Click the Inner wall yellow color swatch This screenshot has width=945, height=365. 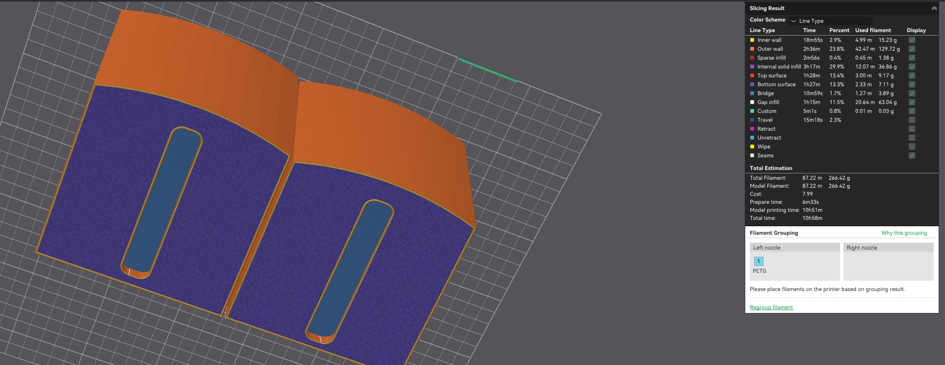[x=752, y=40]
